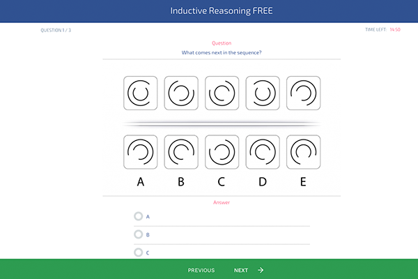Screen dimensions: 418x279
Task: Click the answer option E figure tile
Action: coord(304,152)
